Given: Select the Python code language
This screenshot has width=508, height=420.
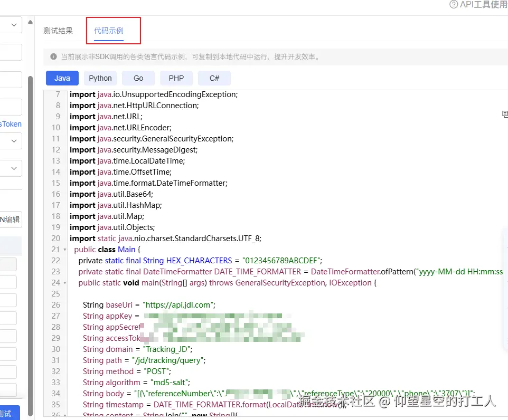Looking at the screenshot, I should point(100,78).
